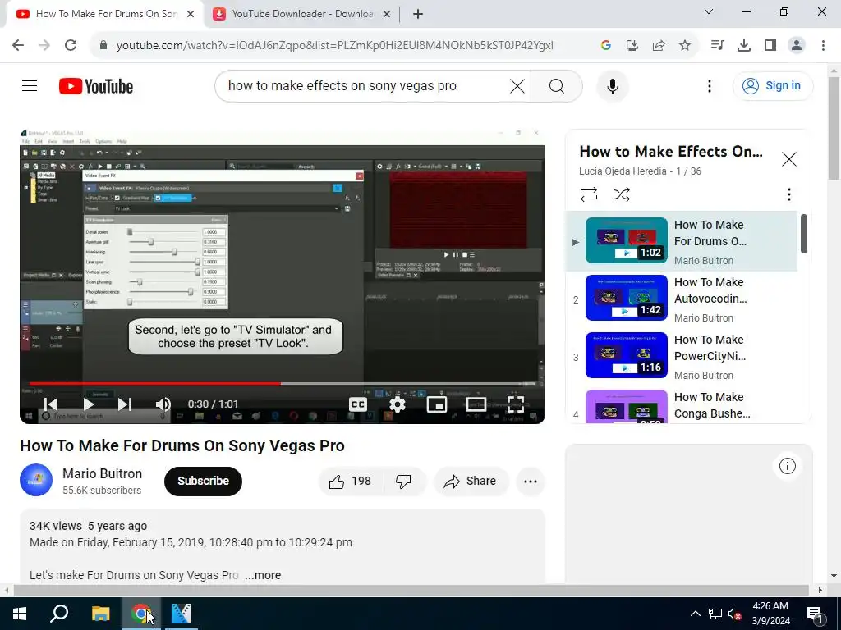Open the tab search dropdown chevron

[709, 11]
